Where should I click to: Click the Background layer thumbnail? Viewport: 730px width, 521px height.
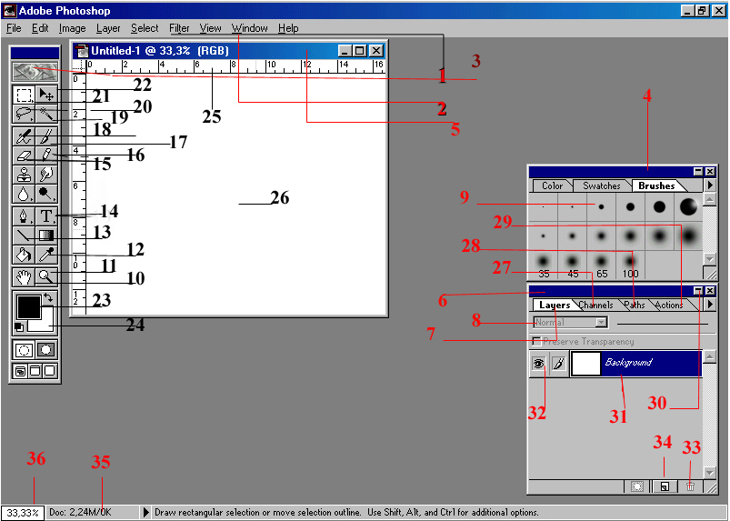coord(585,363)
